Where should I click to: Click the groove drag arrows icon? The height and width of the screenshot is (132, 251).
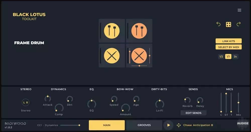179,125
